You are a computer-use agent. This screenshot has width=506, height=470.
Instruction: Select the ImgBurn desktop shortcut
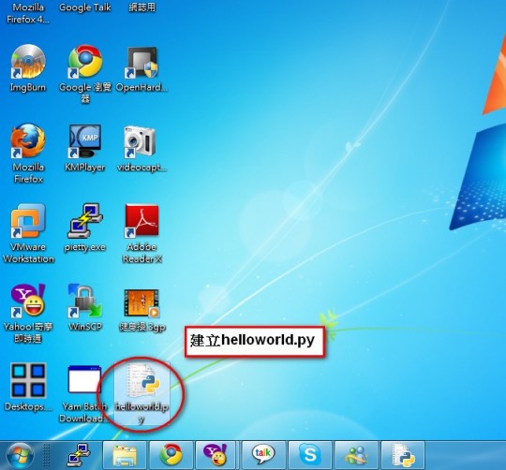28,67
